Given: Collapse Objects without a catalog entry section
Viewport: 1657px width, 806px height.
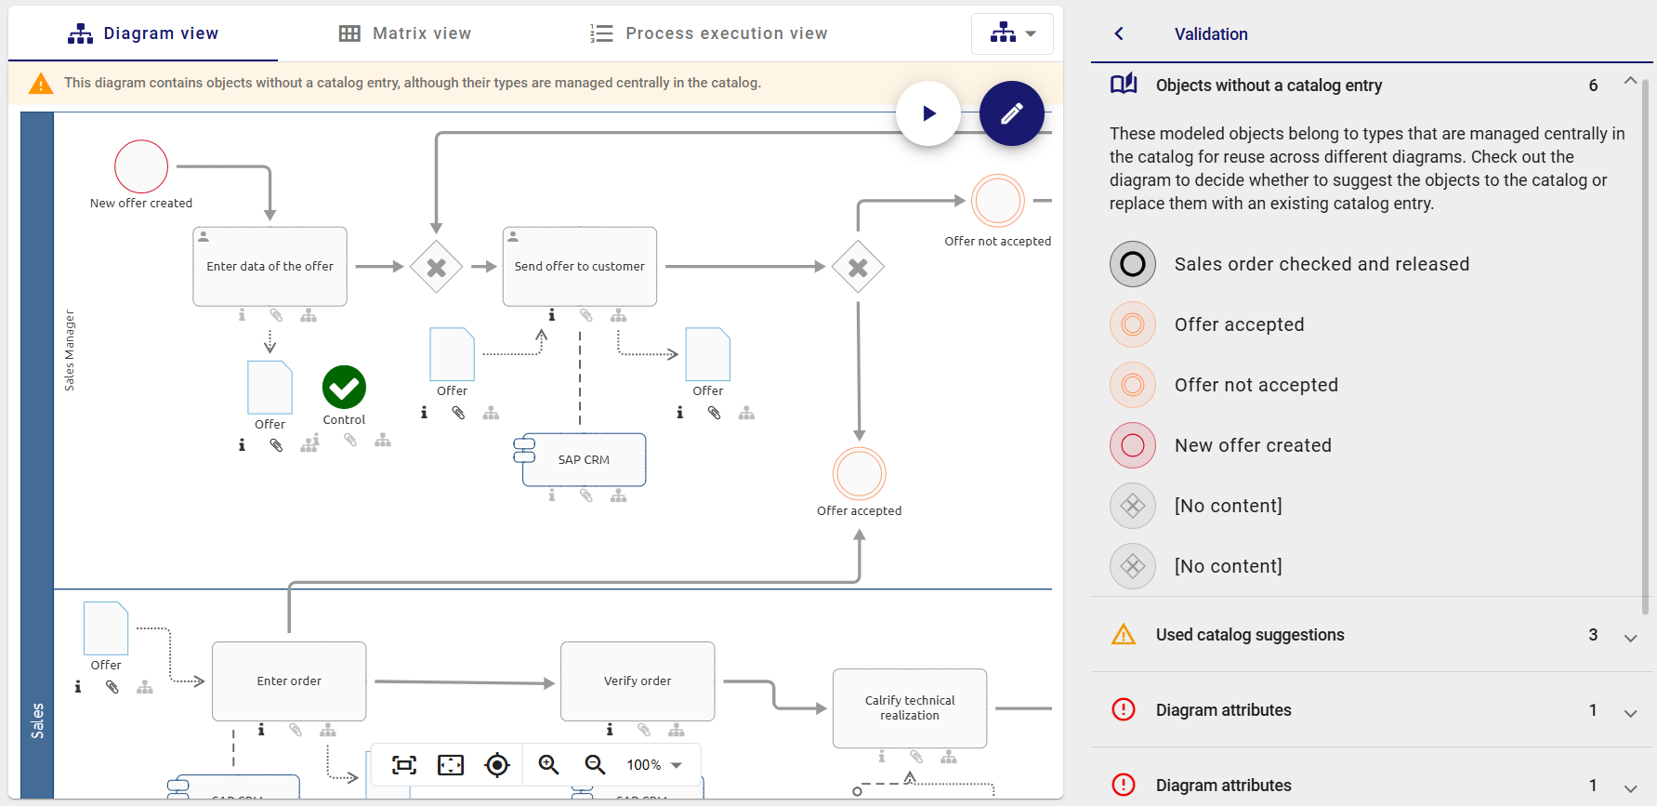Looking at the screenshot, I should (1630, 82).
